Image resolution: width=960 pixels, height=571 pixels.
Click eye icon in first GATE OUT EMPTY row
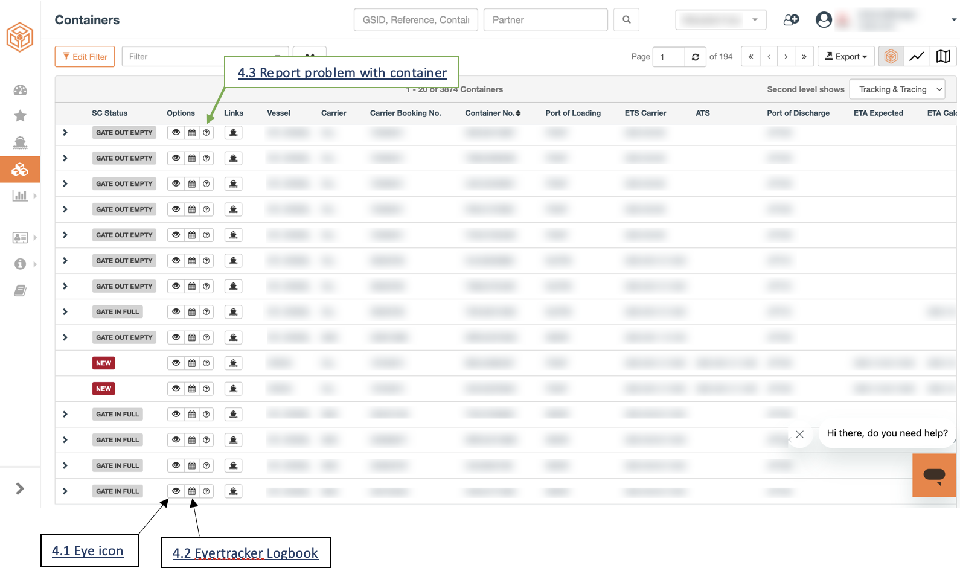176,133
